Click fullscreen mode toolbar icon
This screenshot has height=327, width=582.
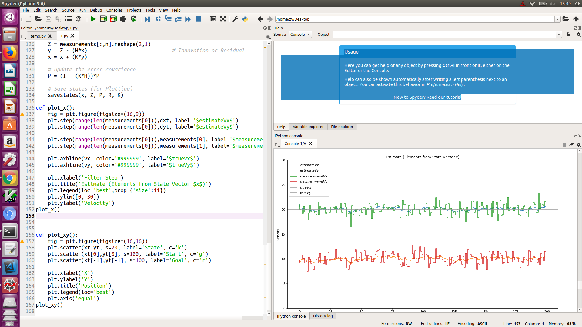[x=223, y=19]
